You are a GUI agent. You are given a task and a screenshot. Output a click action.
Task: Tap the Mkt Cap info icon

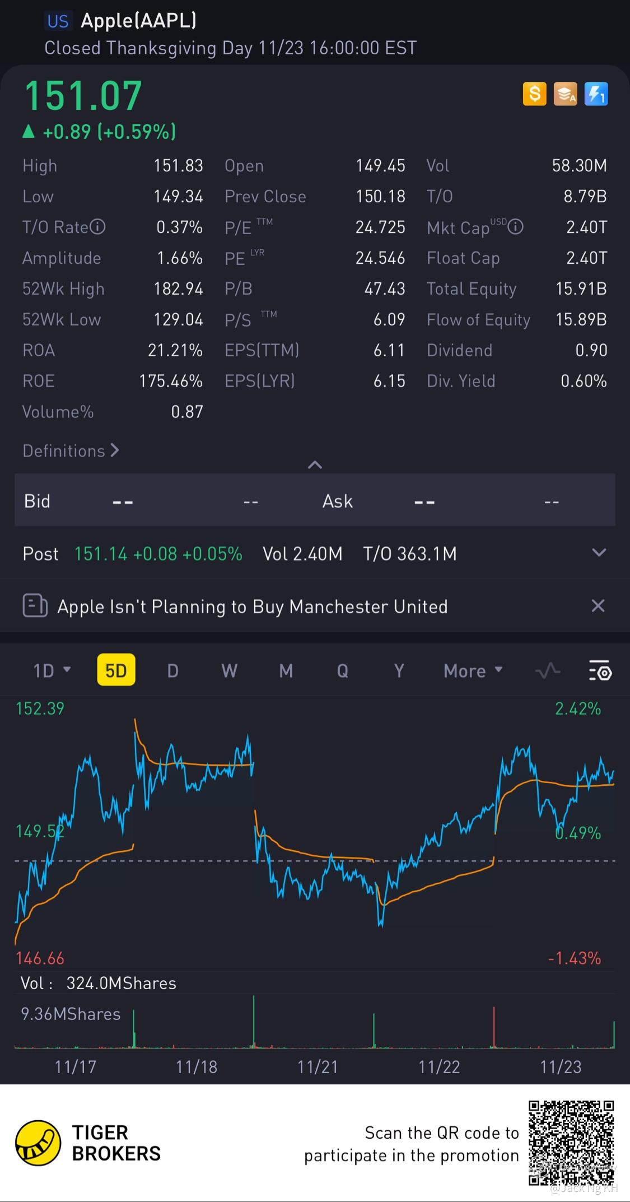(x=515, y=227)
